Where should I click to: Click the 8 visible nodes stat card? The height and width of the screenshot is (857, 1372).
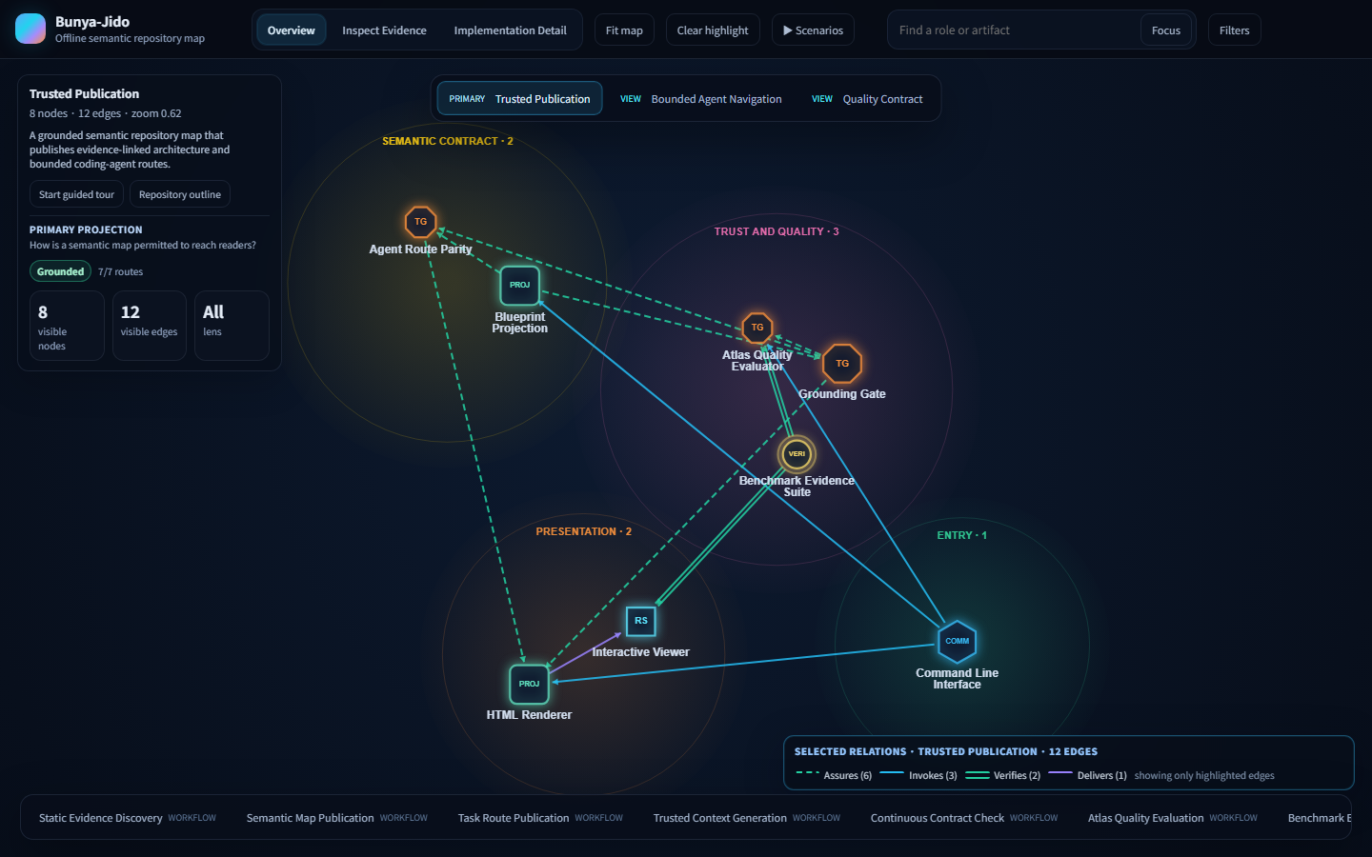[67, 326]
